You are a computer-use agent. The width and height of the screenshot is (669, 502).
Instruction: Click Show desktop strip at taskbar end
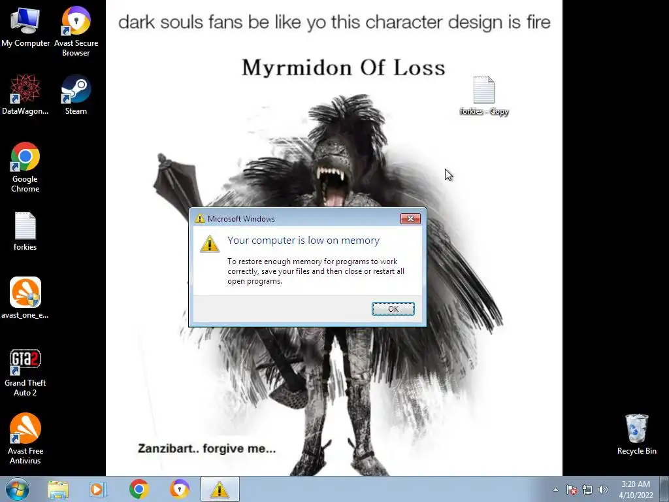[x=664, y=489]
